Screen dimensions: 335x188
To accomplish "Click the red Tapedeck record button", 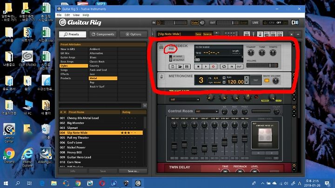I will point(213,67).
